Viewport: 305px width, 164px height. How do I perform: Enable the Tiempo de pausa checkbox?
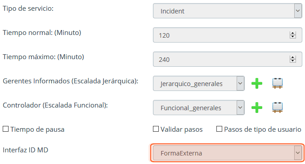coord(6,129)
